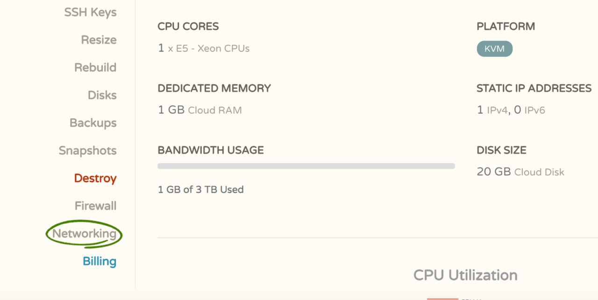
Task: Click the CPU Utilization heading
Action: coord(465,275)
